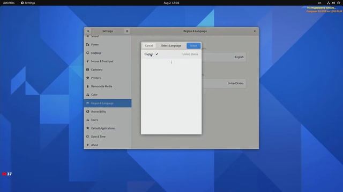This screenshot has width=343, height=192.
Task: Select Region & Language in sidebar
Action: 108,103
